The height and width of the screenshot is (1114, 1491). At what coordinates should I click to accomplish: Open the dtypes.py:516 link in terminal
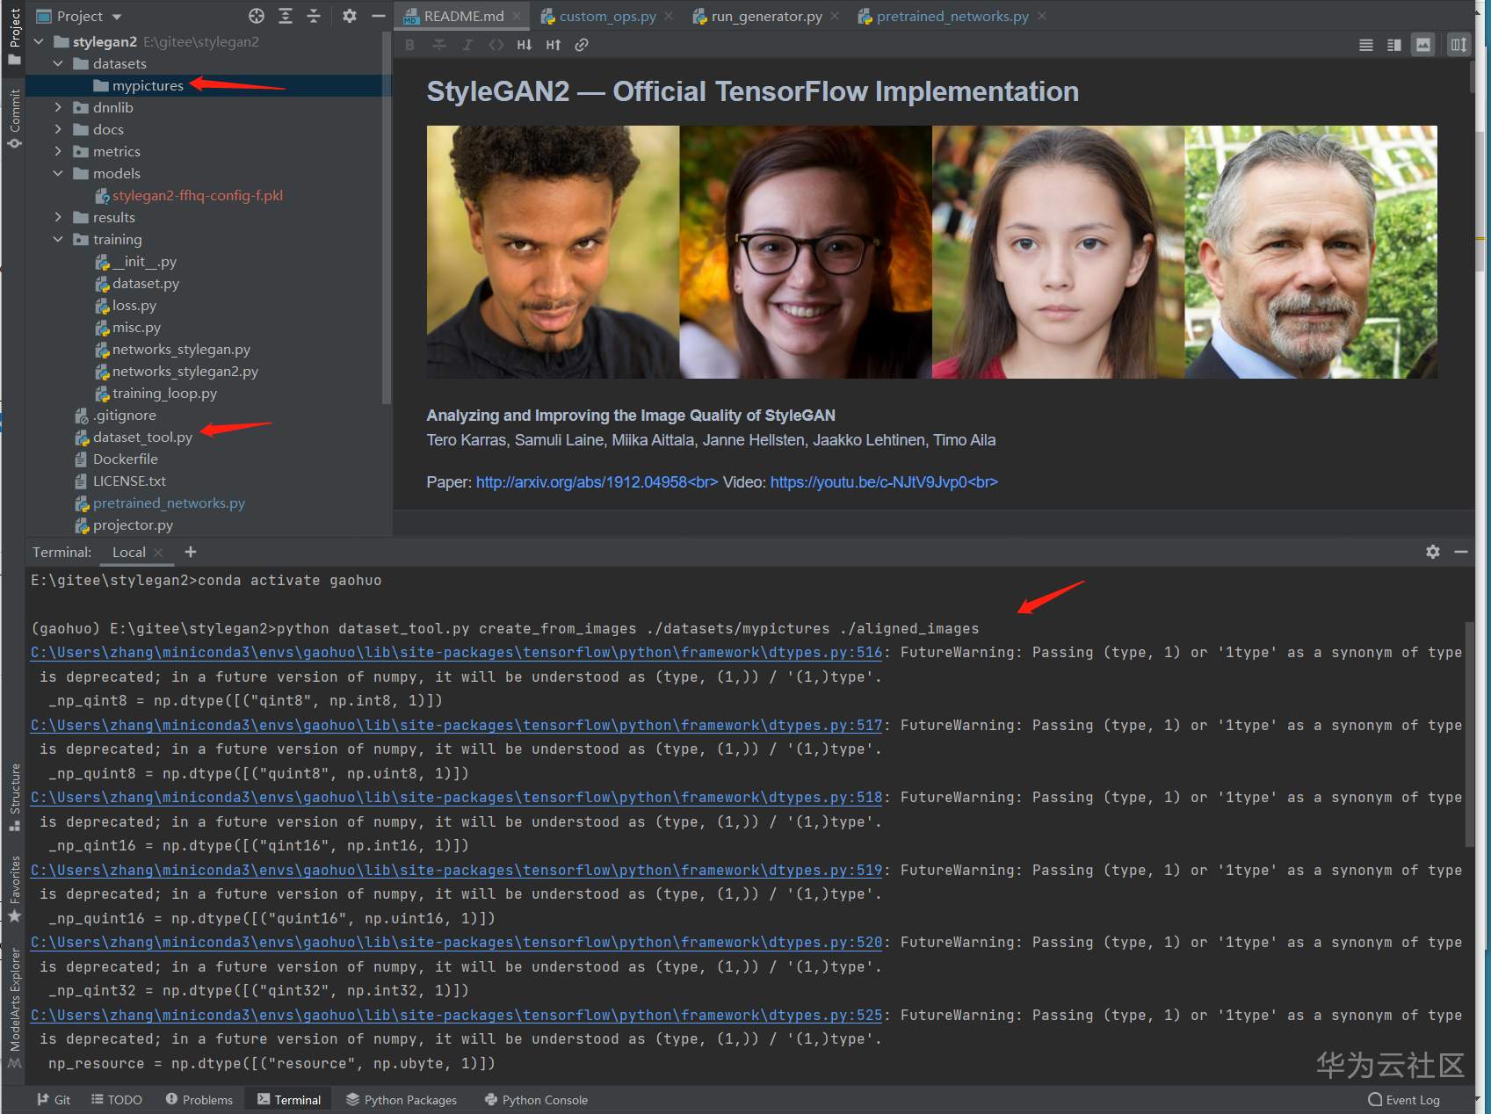click(x=457, y=653)
